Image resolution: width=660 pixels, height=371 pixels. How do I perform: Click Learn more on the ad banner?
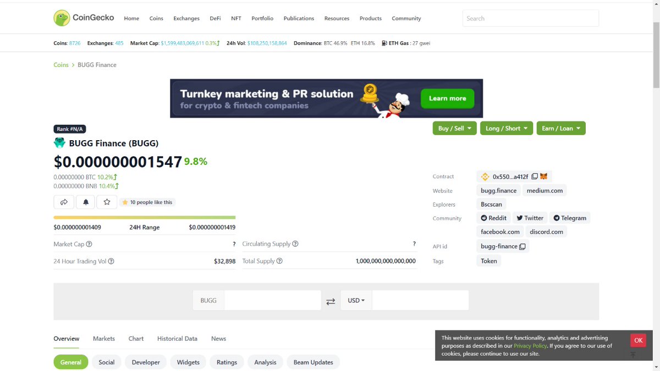(x=447, y=98)
